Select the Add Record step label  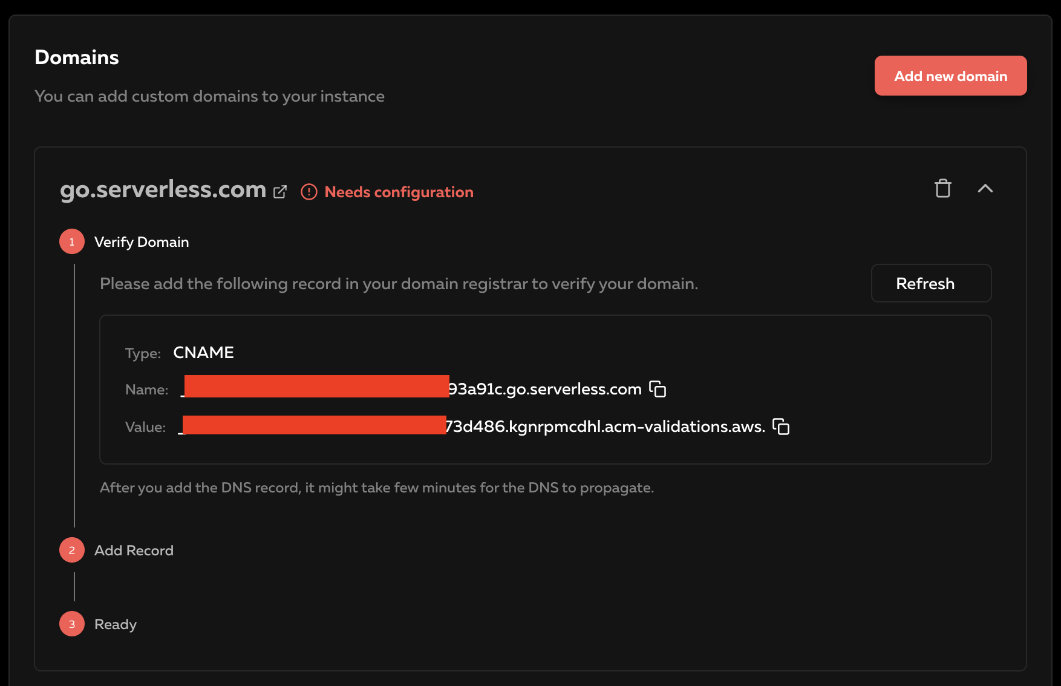coord(133,550)
